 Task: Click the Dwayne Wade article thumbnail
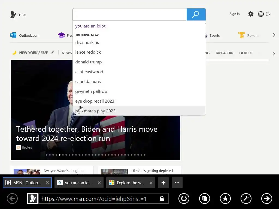[27, 171]
